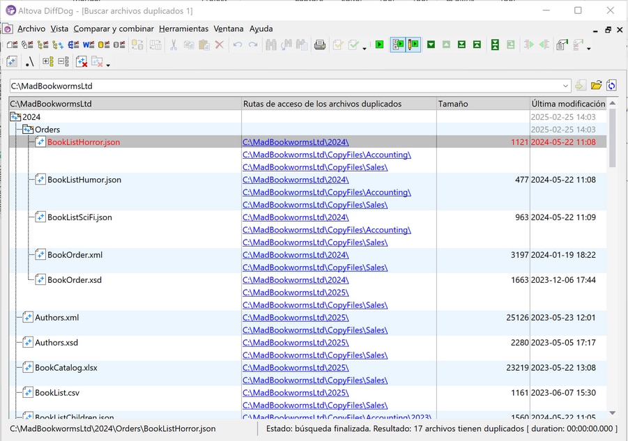The width and height of the screenshot is (628, 441).
Task: Collapse the Orders folder node
Action: click(x=28, y=130)
